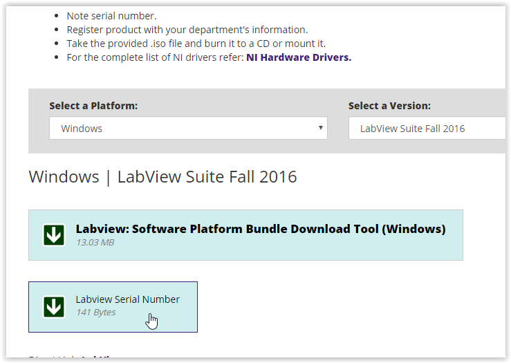Click the 'Take the provided .iso file' bullet
Viewport: 511px width, 363px height.
(196, 44)
